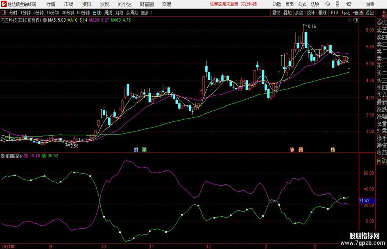
Task: Click the 画线 button
Action: tap(323, 13)
